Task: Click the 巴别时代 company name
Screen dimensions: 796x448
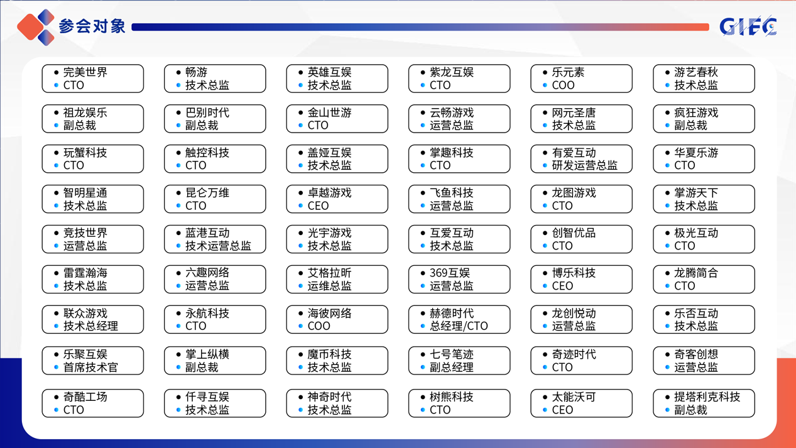Action: point(207,112)
